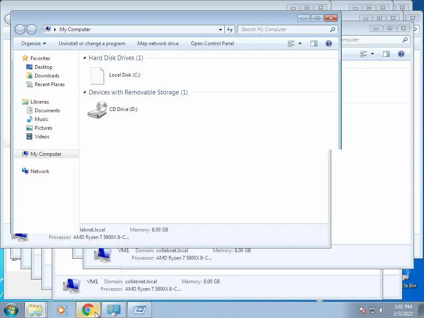Screen dimensions: 424x318
Task: Open Music library
Action: click(x=41, y=119)
